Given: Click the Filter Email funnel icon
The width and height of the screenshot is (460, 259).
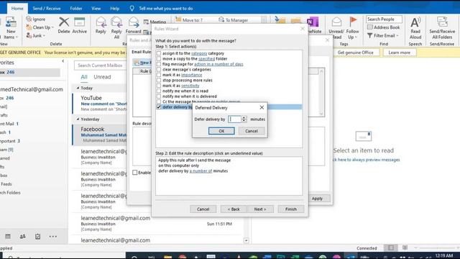Looking at the screenshot, I should [x=369, y=35].
